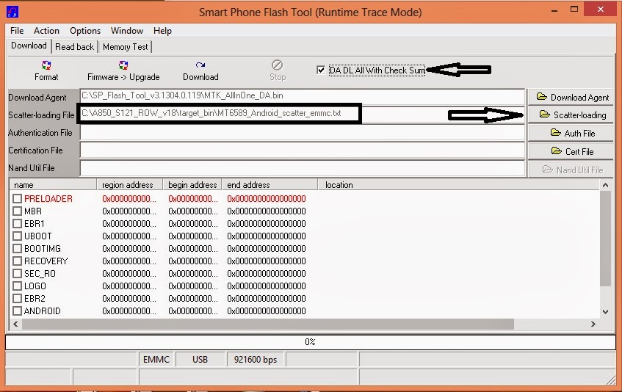
Task: Check the ANDROID partition checkbox
Action: coord(17,311)
